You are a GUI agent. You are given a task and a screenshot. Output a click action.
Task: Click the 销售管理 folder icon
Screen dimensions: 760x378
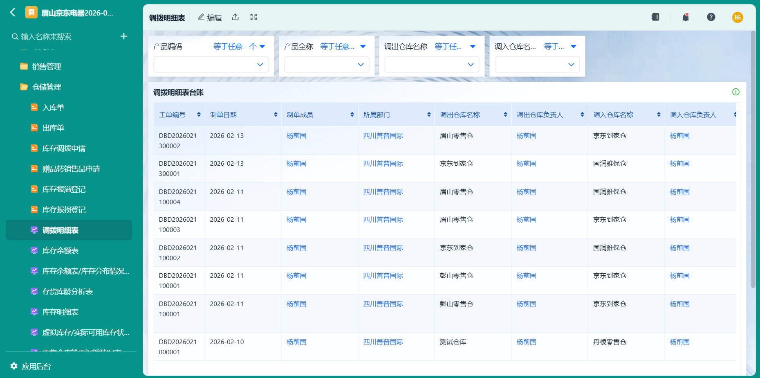click(24, 67)
